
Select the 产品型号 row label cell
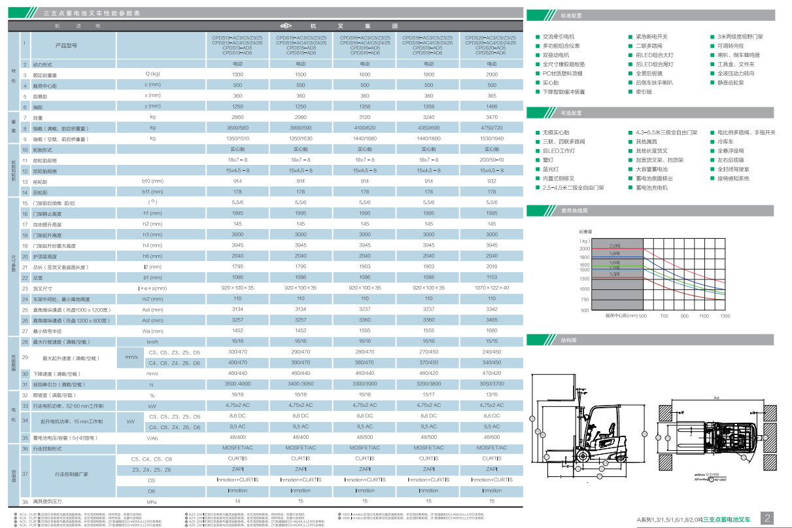[66, 46]
